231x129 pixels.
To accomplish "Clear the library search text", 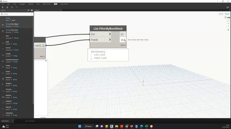I will [32, 14].
